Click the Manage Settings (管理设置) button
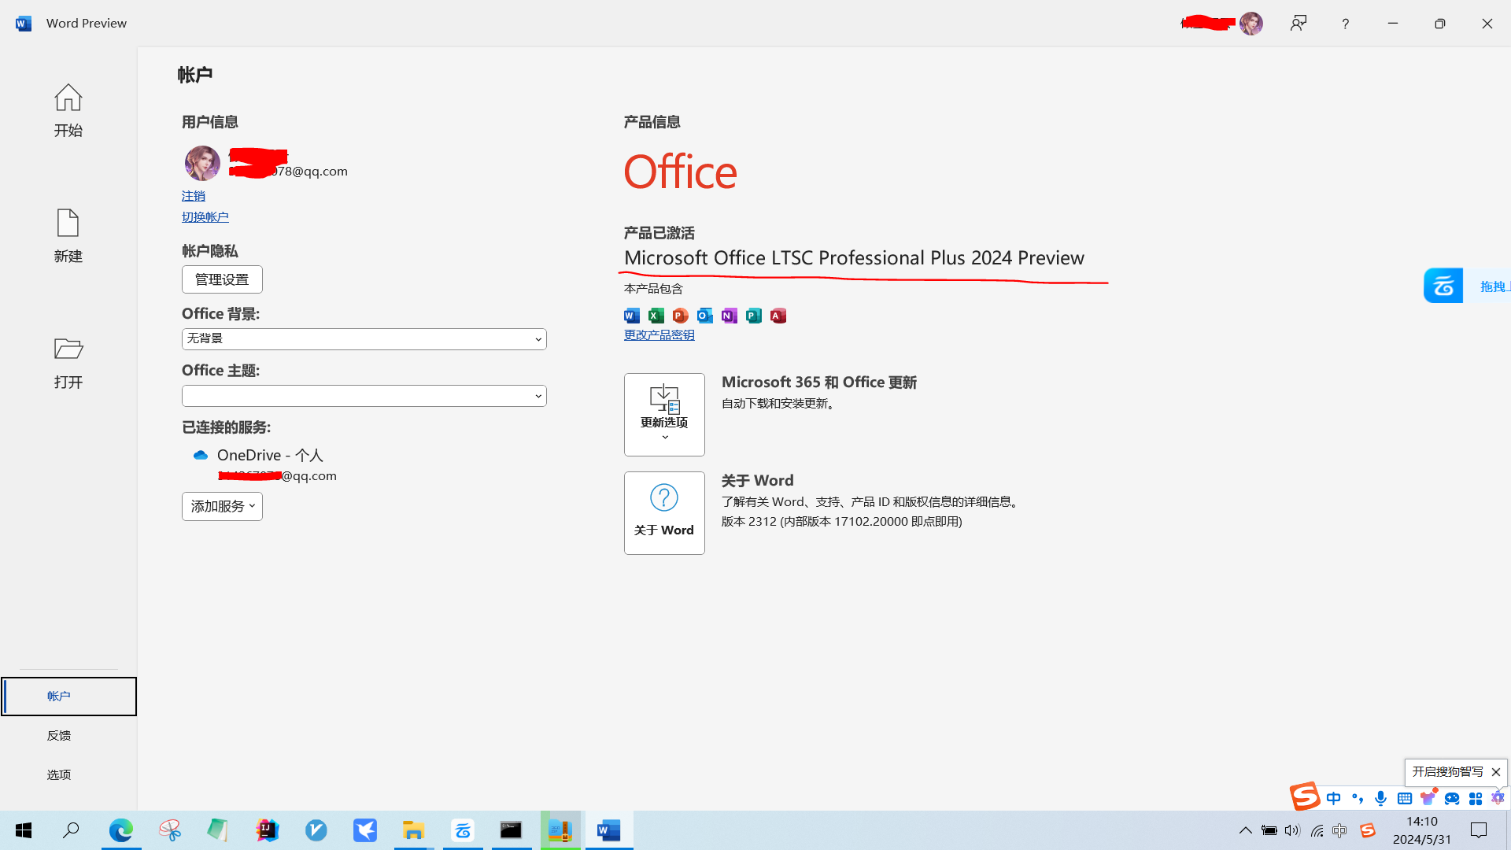Image resolution: width=1511 pixels, height=850 pixels. [222, 279]
